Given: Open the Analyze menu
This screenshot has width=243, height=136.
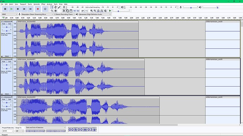Looking at the screenshot, I should tap(49, 4).
